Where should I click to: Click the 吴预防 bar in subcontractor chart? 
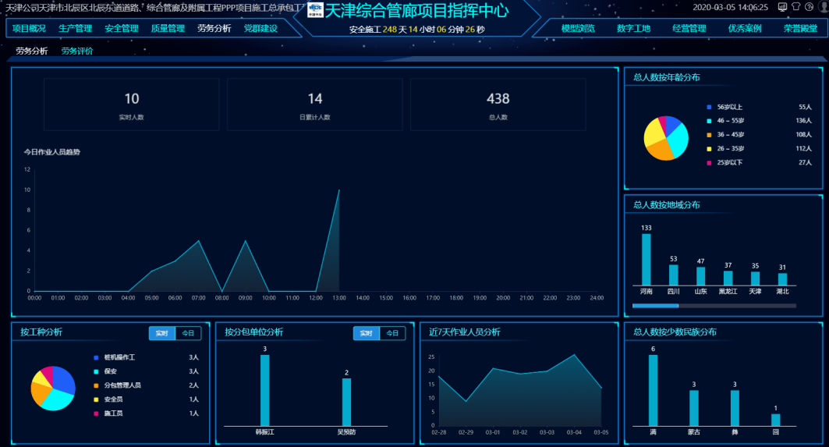(346, 402)
